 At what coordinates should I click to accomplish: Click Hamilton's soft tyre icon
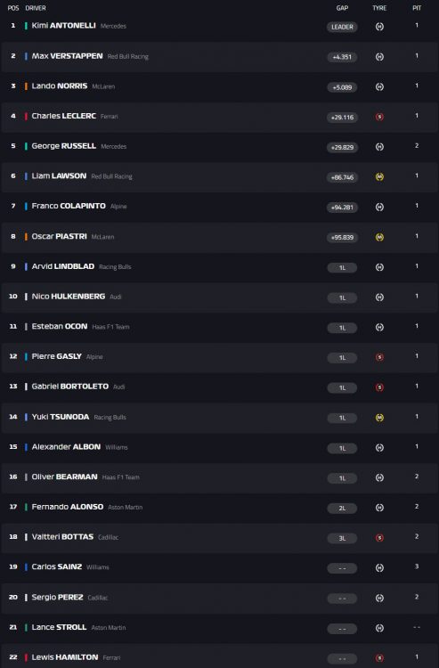379,658
